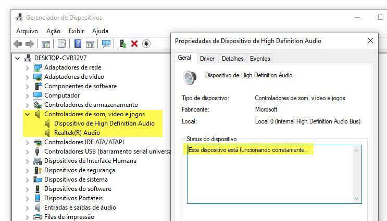Maximize the Gerenciador de Dispositivos window
The width and height of the screenshot is (387, 221).
pos(381,17)
